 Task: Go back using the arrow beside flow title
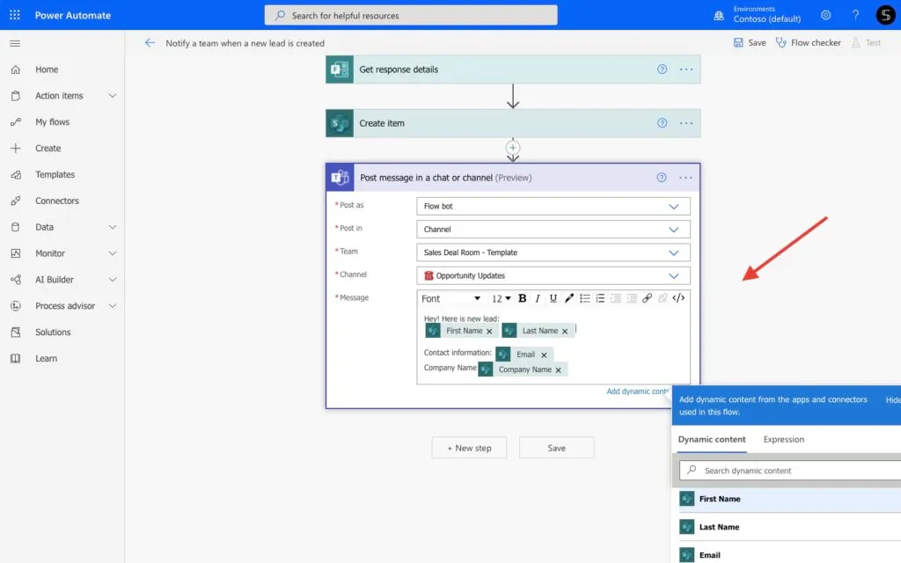coord(150,42)
